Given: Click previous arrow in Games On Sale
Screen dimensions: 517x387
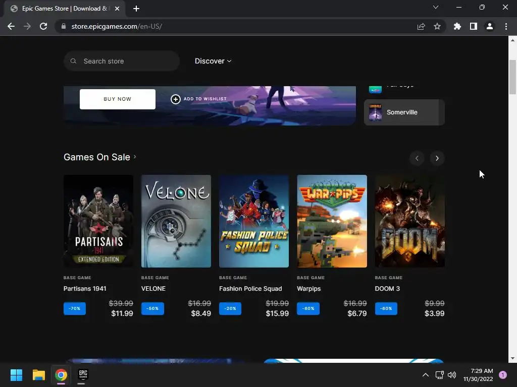Looking at the screenshot, I should (x=417, y=158).
